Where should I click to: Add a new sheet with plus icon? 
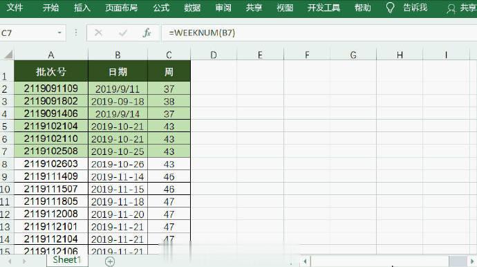pos(110,261)
